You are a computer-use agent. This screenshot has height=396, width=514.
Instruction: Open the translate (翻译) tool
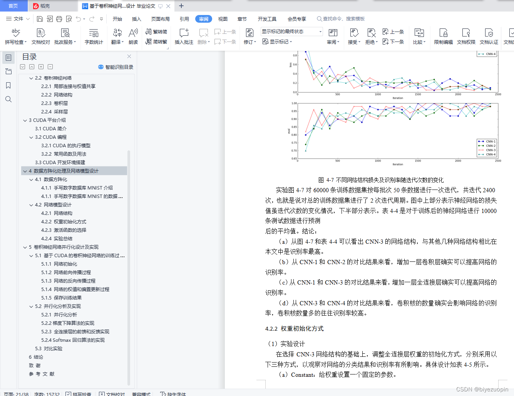coord(117,37)
